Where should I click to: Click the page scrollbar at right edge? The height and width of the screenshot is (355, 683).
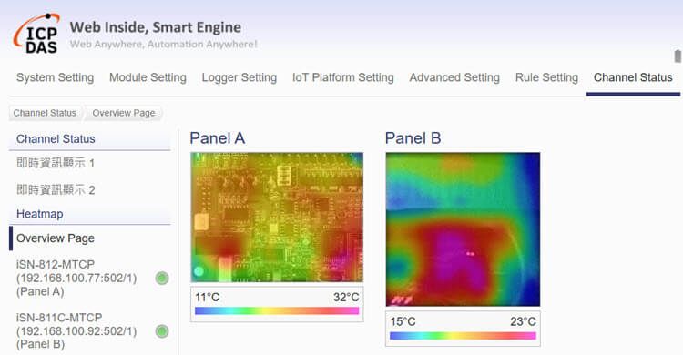[678, 56]
